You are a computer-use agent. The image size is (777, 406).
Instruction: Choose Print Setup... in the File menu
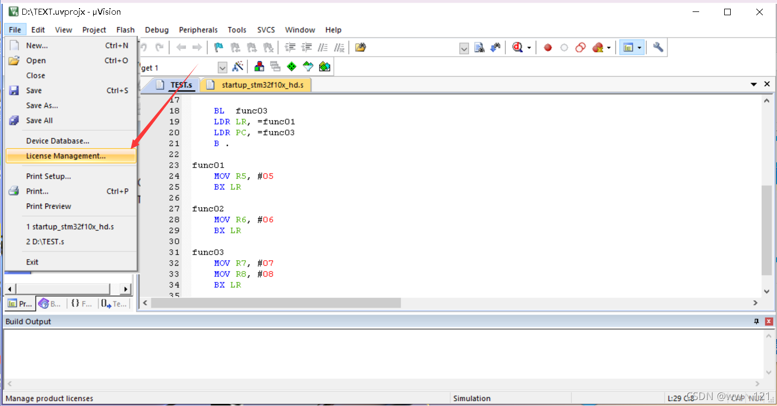click(70, 176)
